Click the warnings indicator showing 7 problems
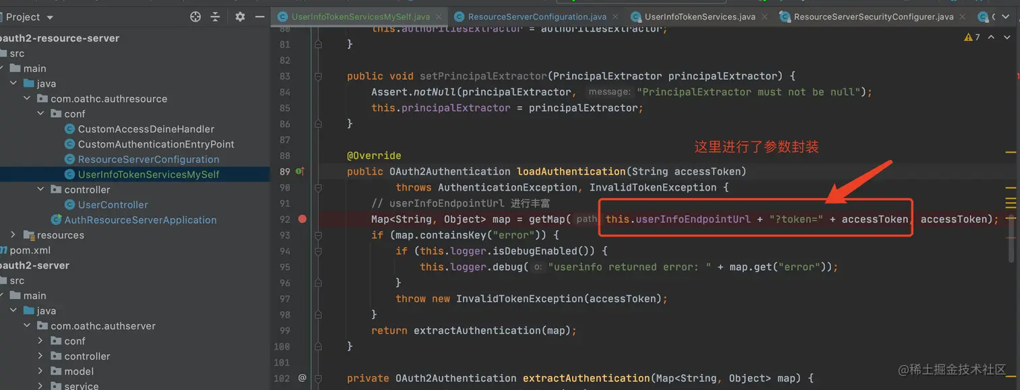 (x=972, y=37)
